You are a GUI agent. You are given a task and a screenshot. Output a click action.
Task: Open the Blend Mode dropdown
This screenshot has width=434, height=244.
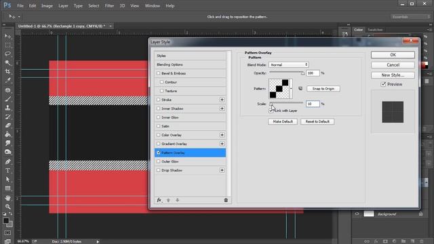[x=289, y=65]
